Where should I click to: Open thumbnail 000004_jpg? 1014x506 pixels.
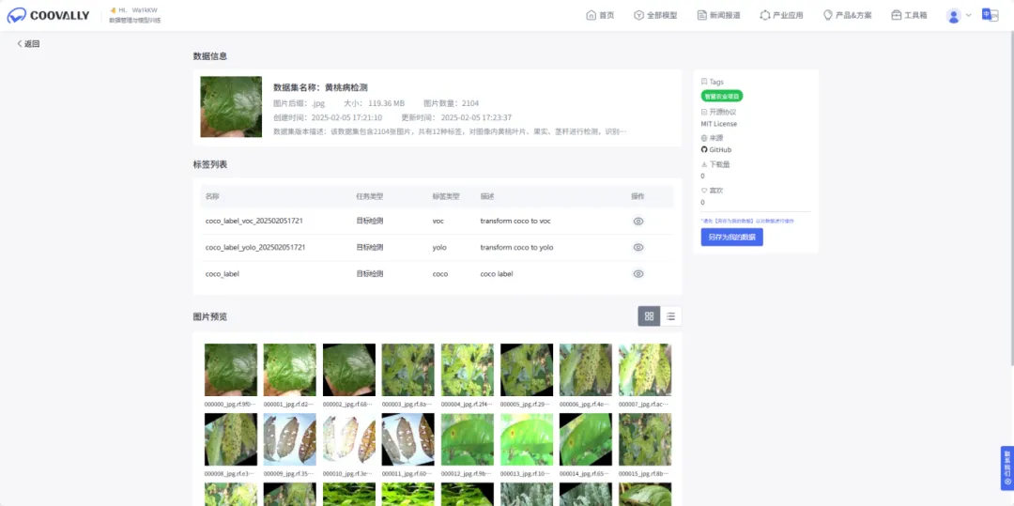tap(468, 370)
